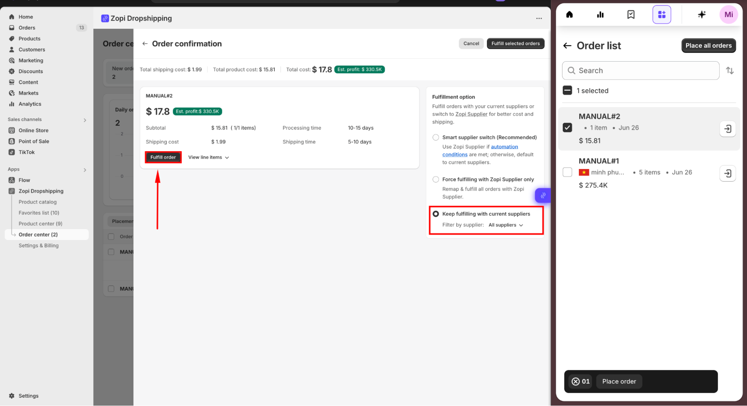The image size is (747, 406).
Task: Click Place all orders button
Action: pos(708,46)
